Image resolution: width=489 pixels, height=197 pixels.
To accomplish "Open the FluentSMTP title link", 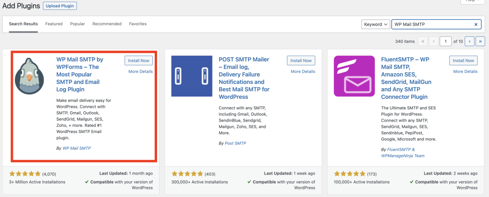I will point(406,78).
